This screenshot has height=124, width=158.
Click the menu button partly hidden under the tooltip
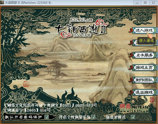click(x=135, y=43)
